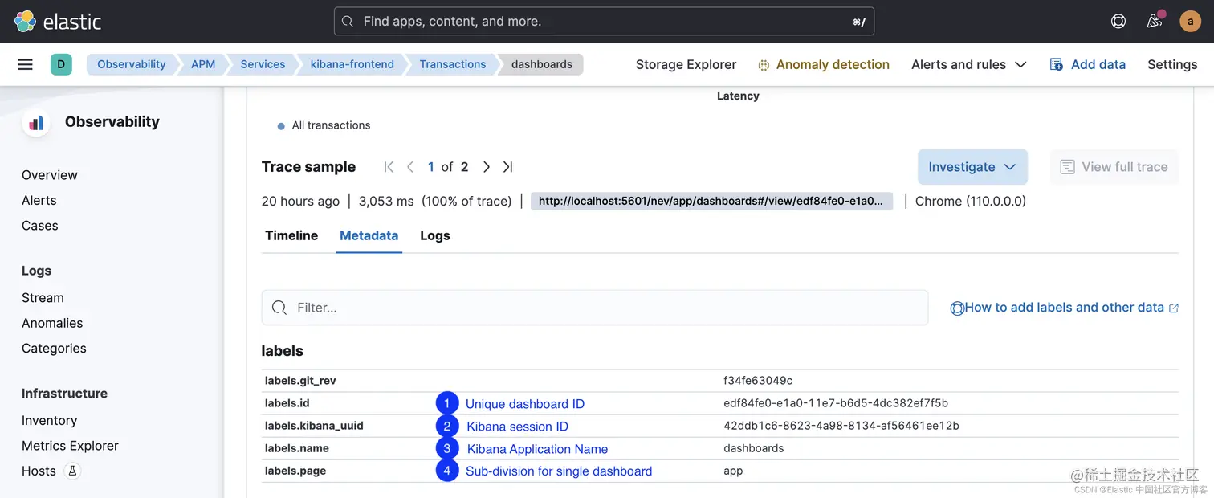Open the newsfeed celebration icon
The height and width of the screenshot is (498, 1214).
1155,22
